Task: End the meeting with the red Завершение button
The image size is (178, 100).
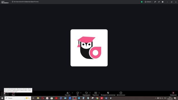Action: 173,94
